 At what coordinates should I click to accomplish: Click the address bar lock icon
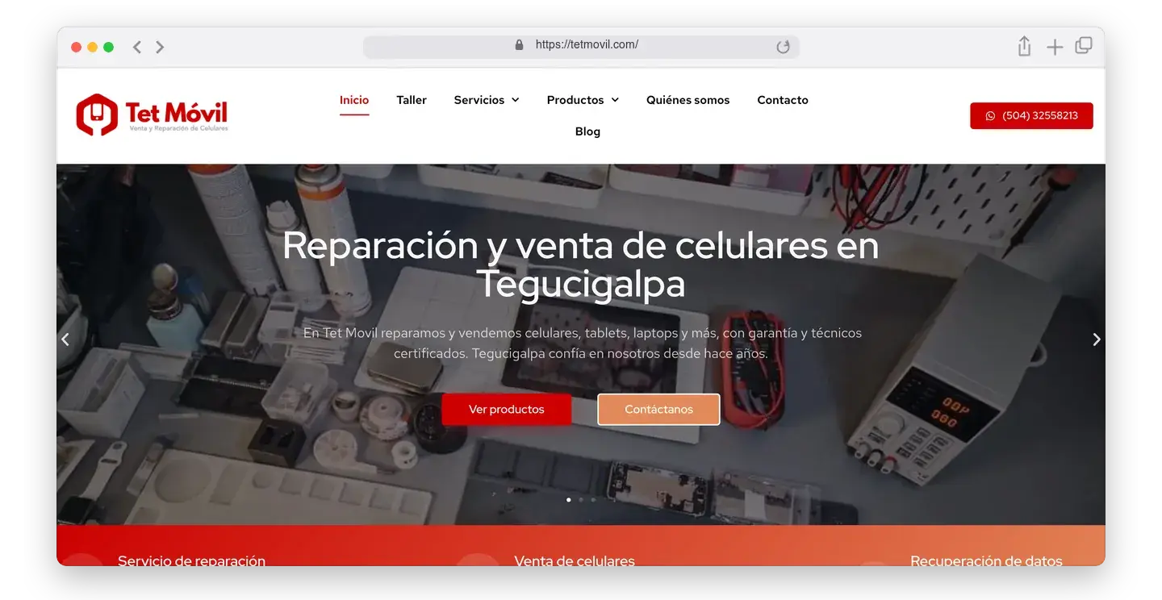pyautogui.click(x=519, y=45)
